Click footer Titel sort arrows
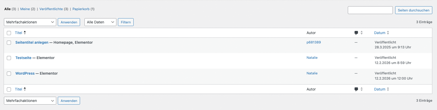The image size is (437, 110). (x=25, y=89)
